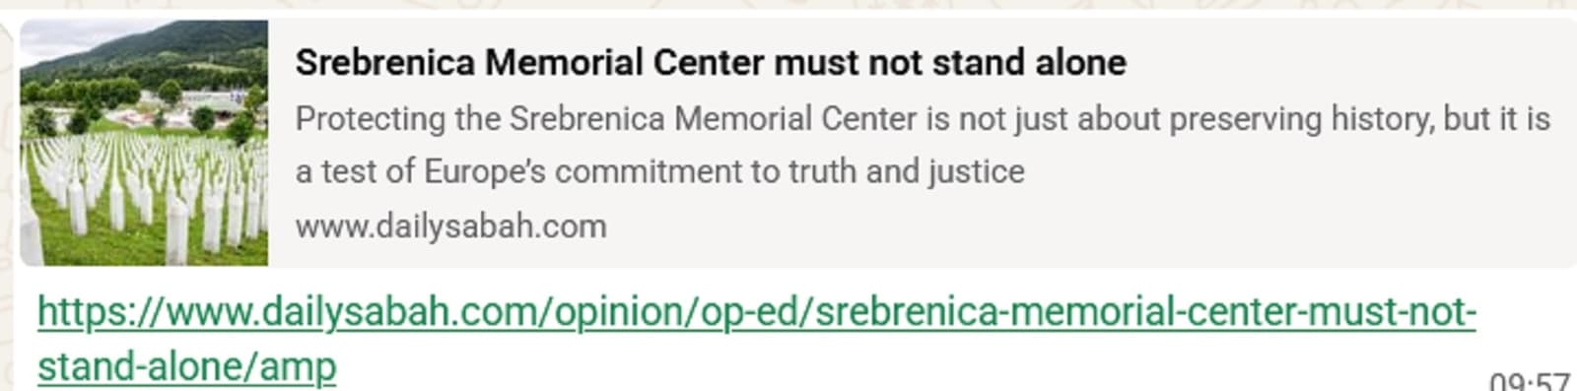The image size is (1577, 391).
Task: Click the headline "Srebrenica Memorial Center must not stand alone"
Action: tap(711, 63)
